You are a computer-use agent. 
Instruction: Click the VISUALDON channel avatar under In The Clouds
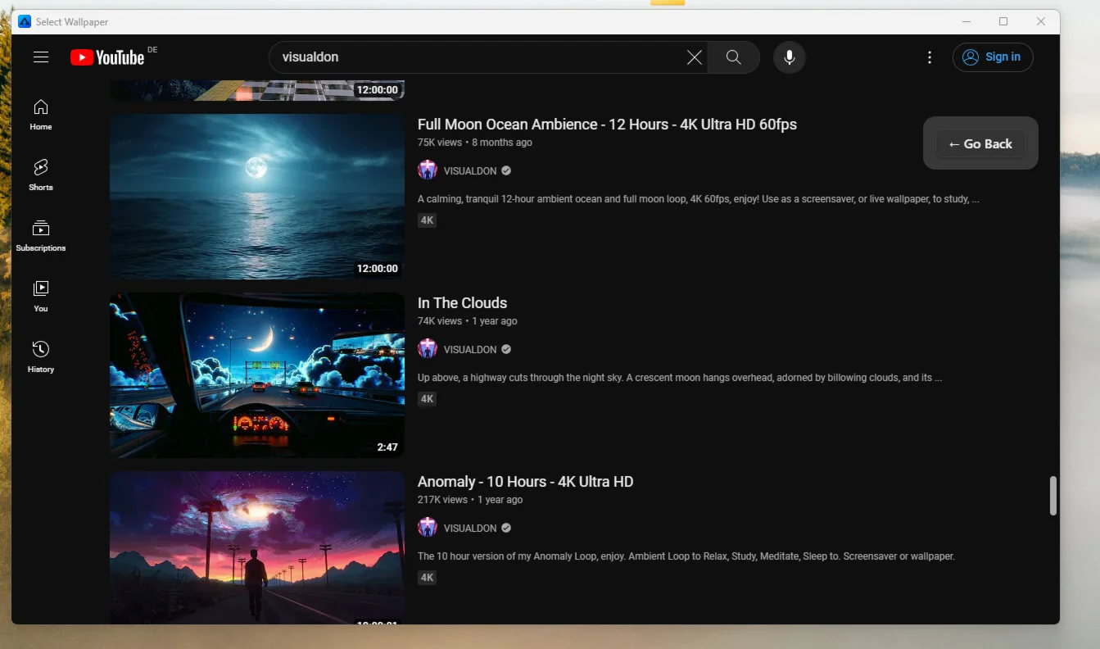428,349
